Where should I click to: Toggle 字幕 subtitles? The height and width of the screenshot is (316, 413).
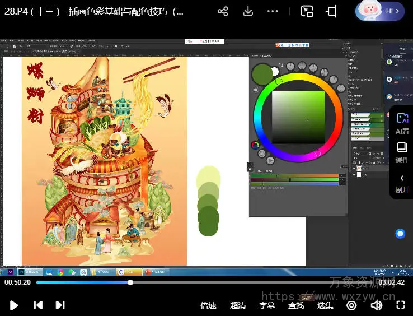[x=267, y=305]
